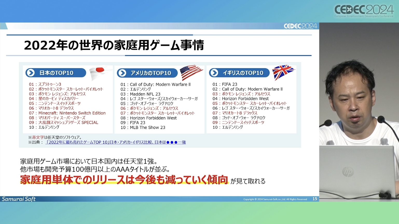Click 06 マリオカート8 デラックス in the Japan list

point(51,108)
